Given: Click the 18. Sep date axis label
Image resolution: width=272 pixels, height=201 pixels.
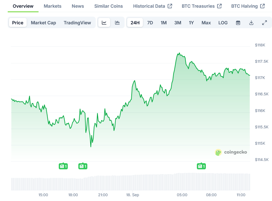Looking at the screenshot, I should (x=133, y=195).
